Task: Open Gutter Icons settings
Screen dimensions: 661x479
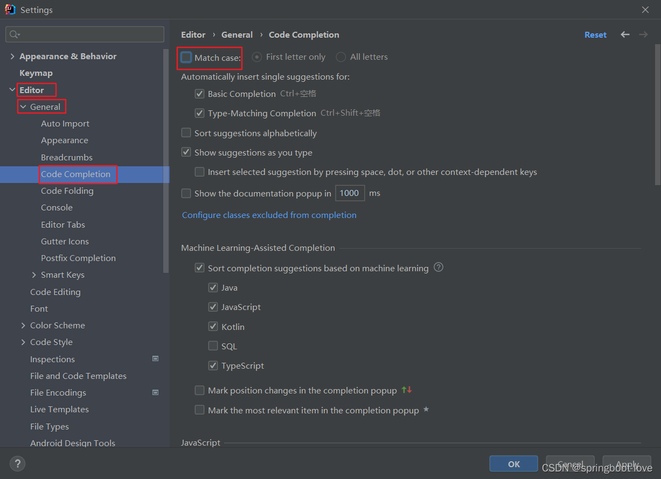Action: [65, 242]
